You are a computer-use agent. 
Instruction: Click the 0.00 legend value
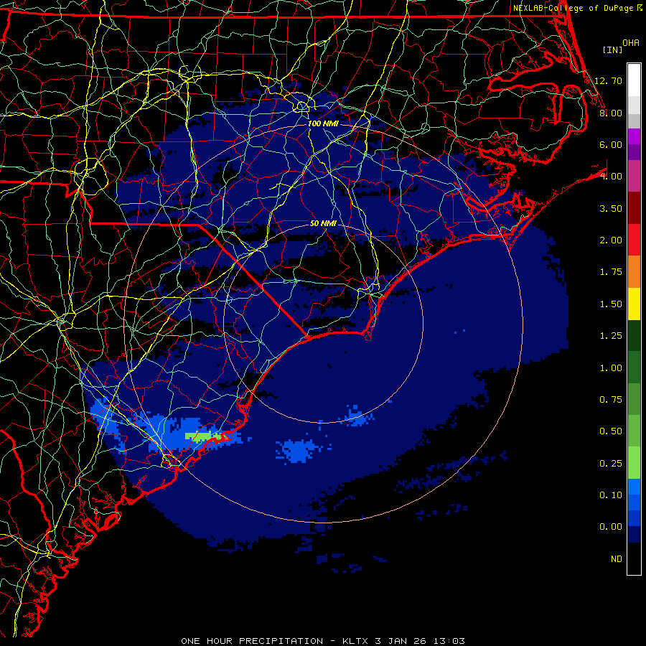[x=611, y=527]
